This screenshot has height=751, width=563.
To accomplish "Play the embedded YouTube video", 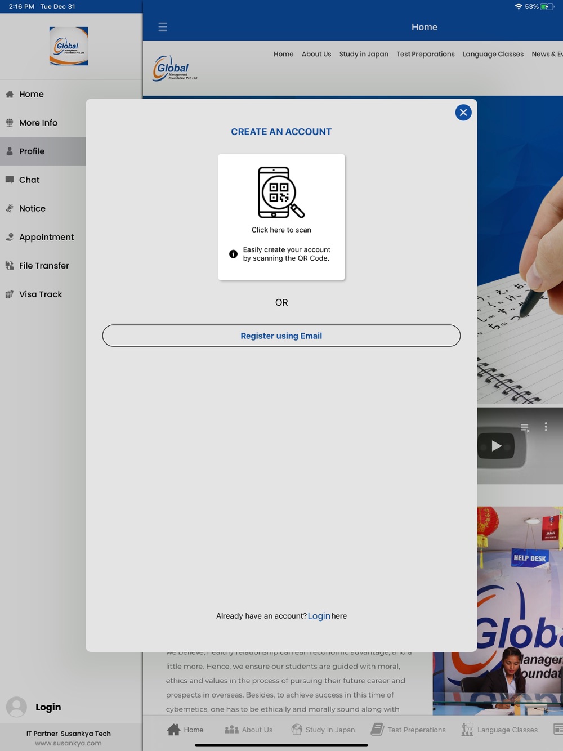I will pyautogui.click(x=496, y=446).
